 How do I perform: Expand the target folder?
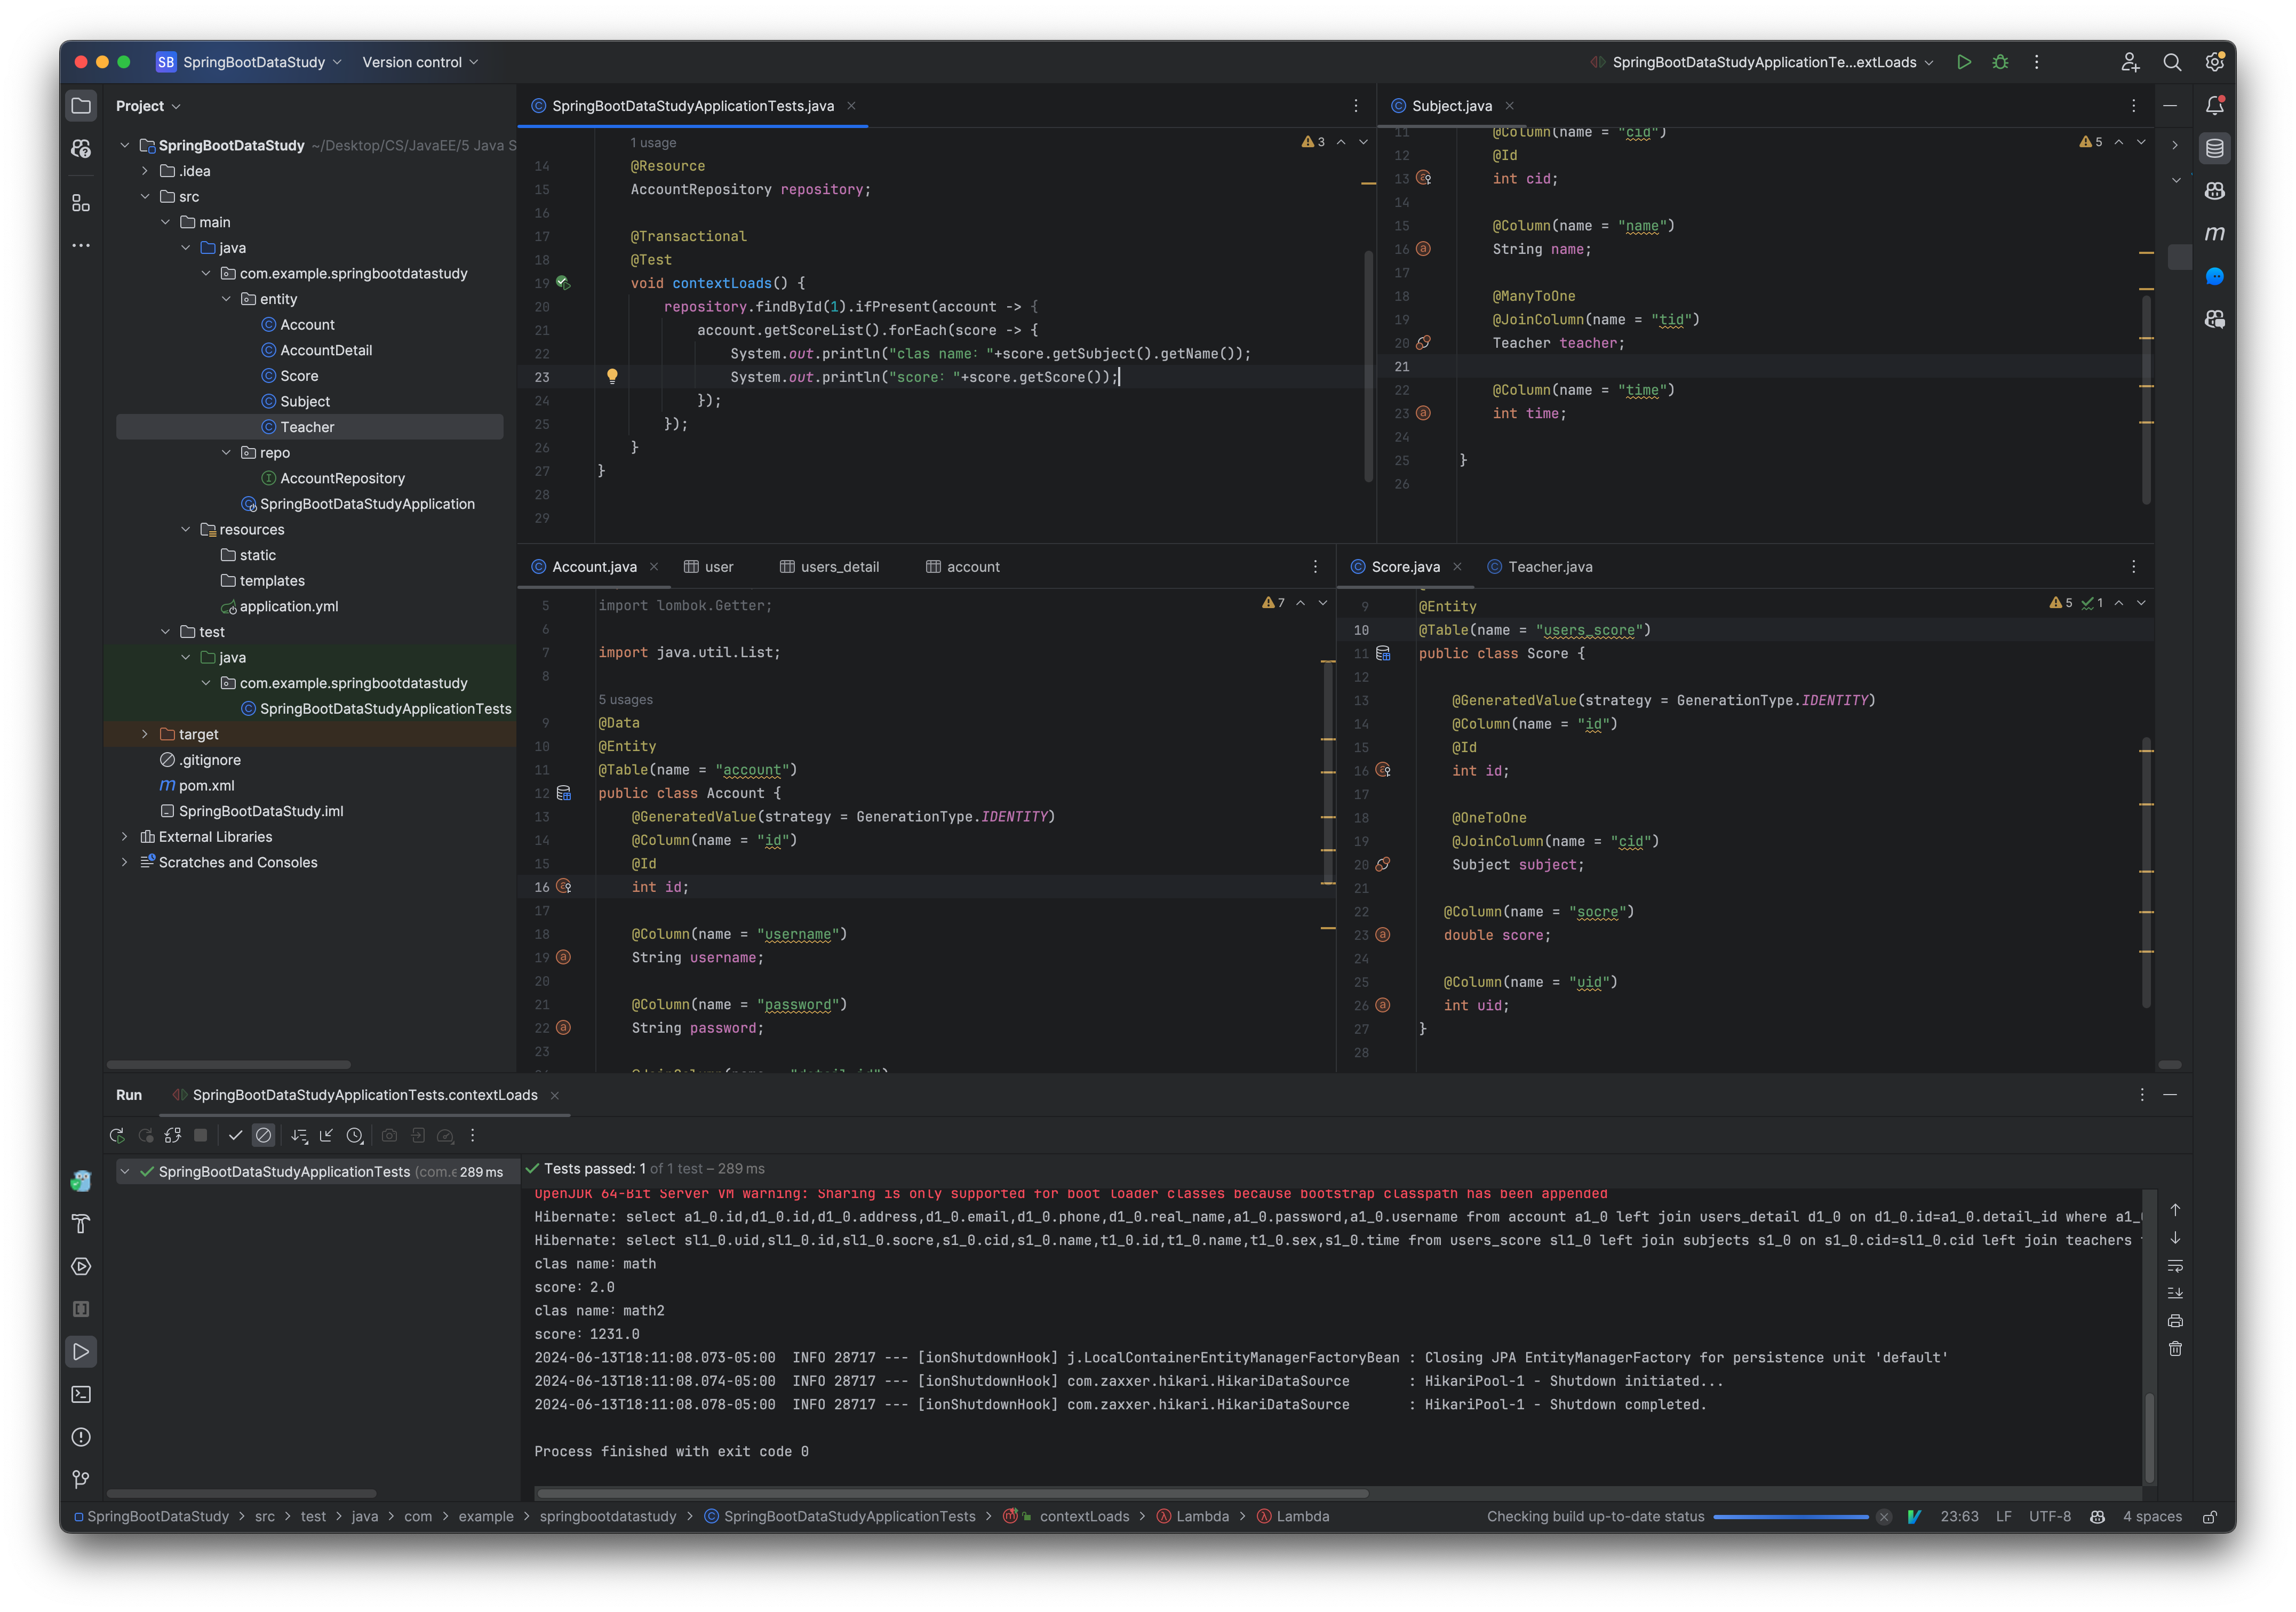(145, 734)
